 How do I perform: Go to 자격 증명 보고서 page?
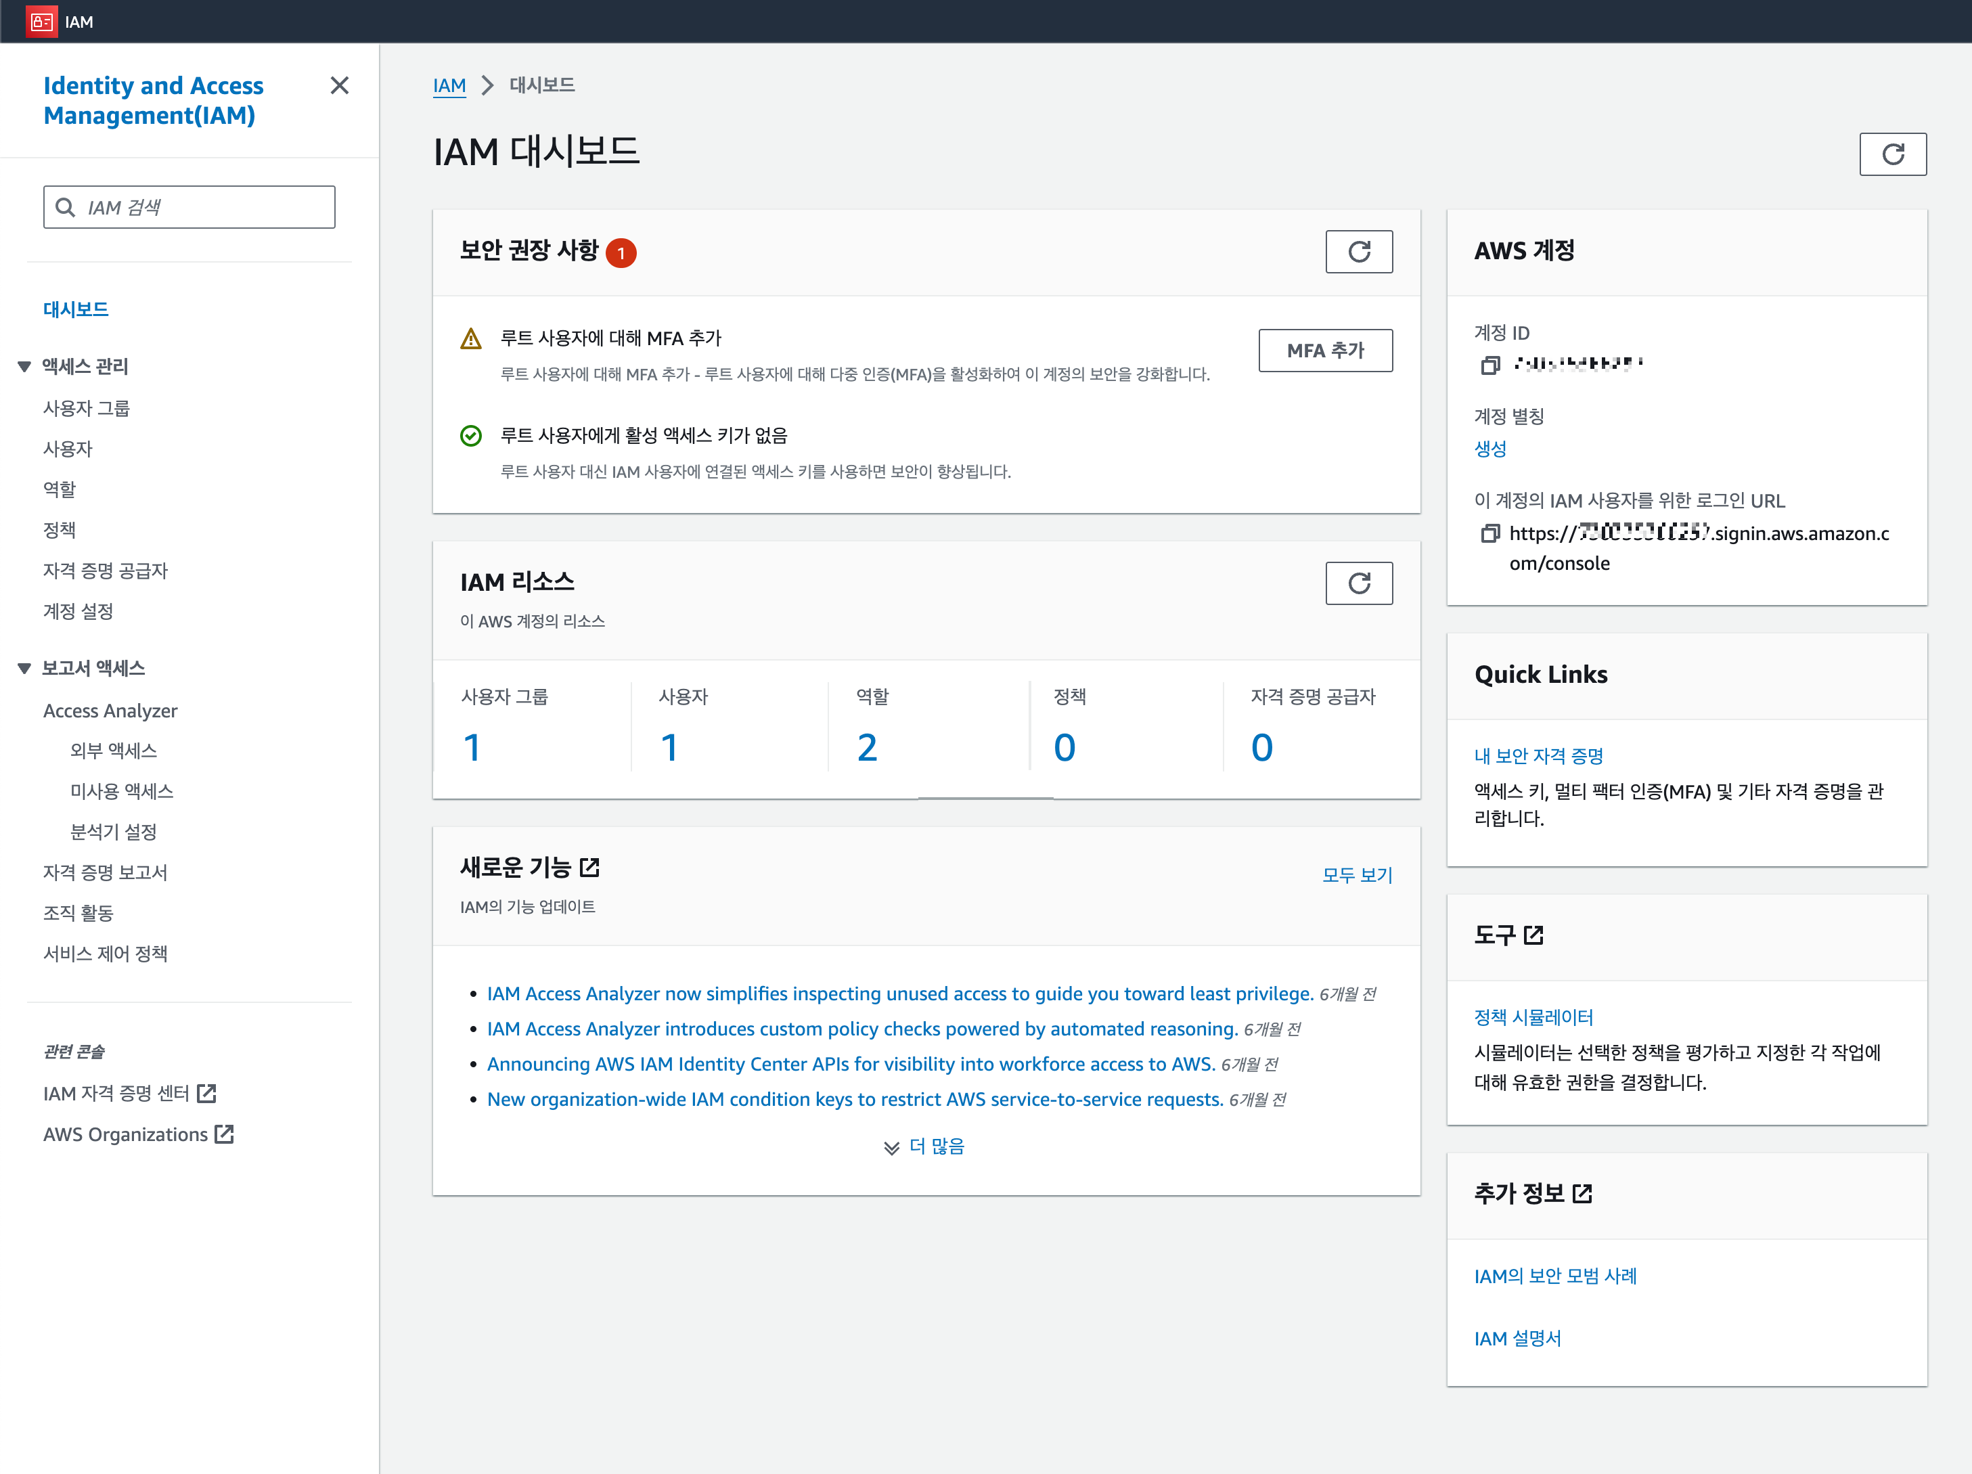pos(105,872)
